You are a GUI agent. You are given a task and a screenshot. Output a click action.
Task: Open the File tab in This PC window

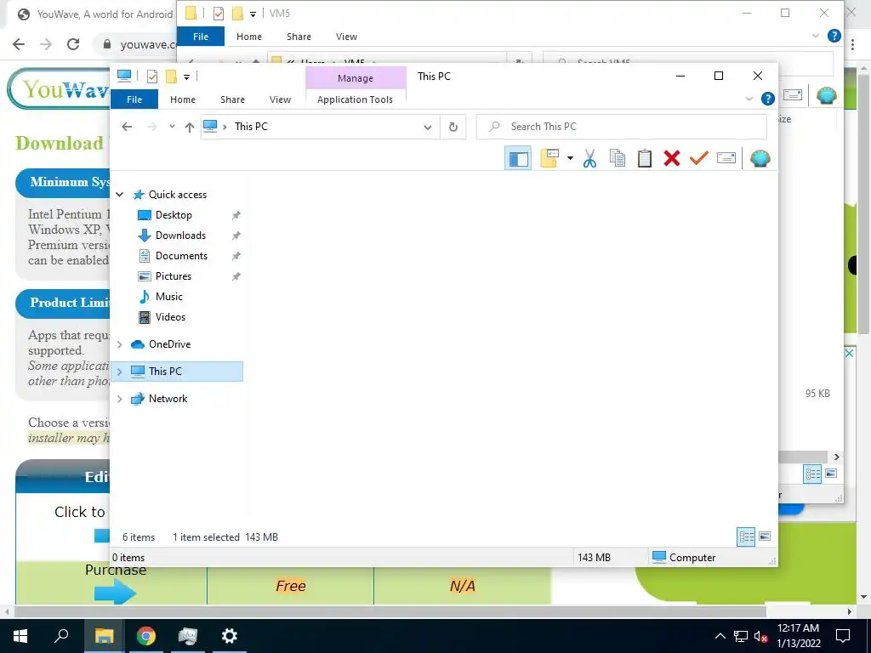[134, 99]
